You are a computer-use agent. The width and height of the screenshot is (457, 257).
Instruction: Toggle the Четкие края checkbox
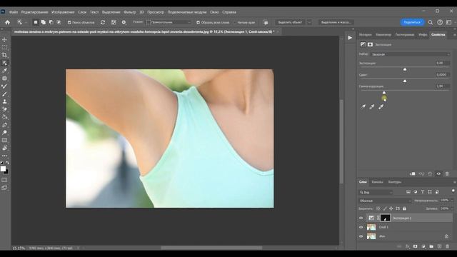234,22
